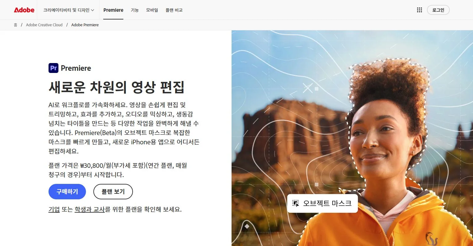Select the Premiere navigation tab
Viewport: 473px width, 246px height.
pyautogui.click(x=113, y=10)
